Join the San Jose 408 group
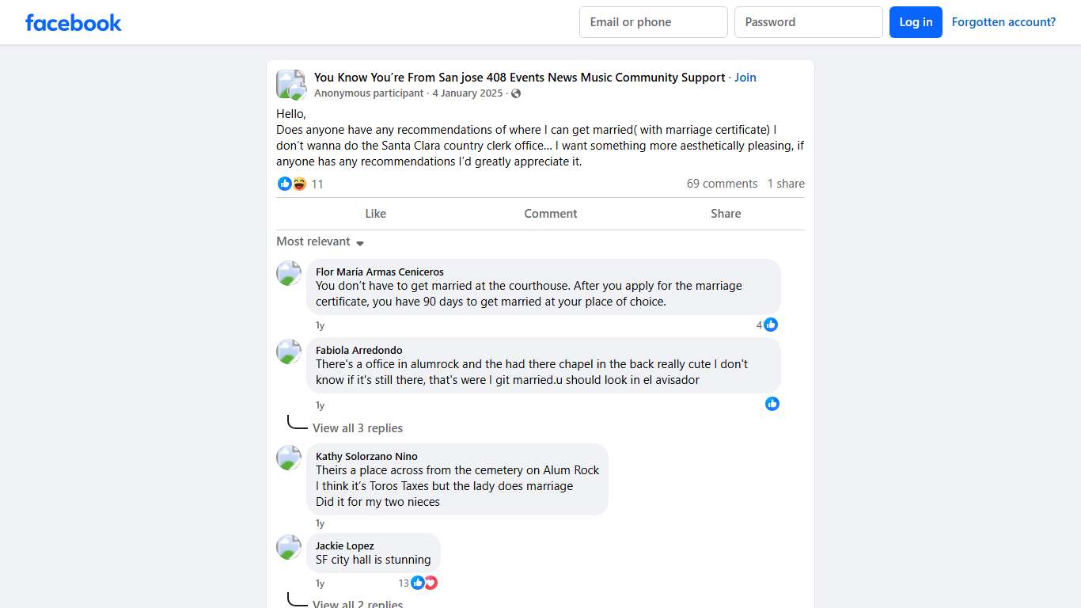The width and height of the screenshot is (1081, 608). [745, 78]
